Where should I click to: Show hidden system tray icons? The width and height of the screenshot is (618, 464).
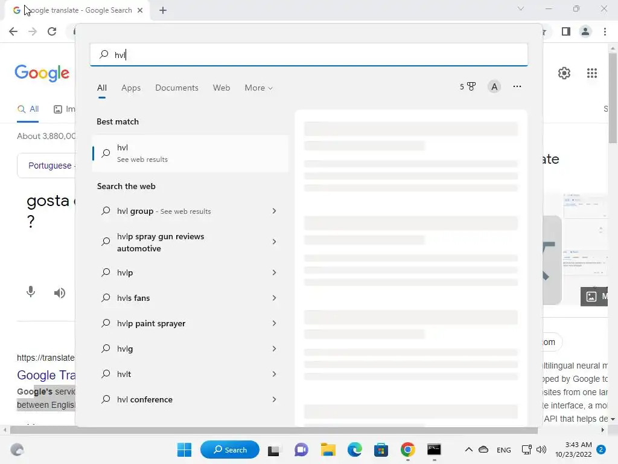468,449
